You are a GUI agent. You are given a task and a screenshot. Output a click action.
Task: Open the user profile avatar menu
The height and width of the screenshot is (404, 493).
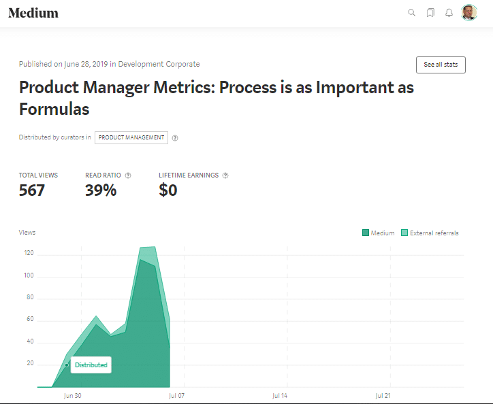click(x=469, y=13)
